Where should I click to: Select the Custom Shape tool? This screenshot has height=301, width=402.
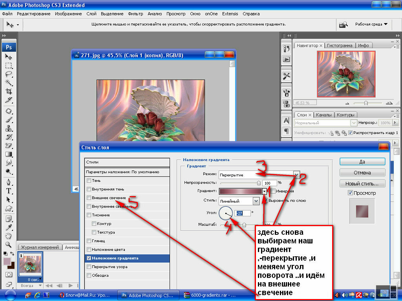click(x=9, y=208)
